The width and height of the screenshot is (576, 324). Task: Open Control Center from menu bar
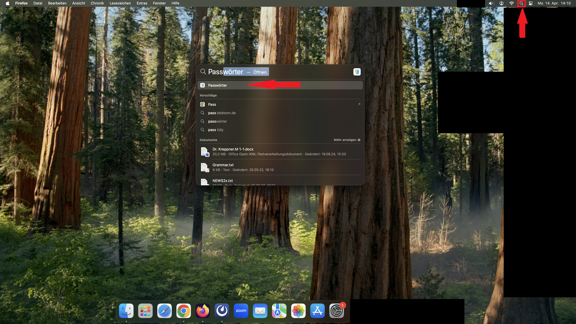[531, 3]
